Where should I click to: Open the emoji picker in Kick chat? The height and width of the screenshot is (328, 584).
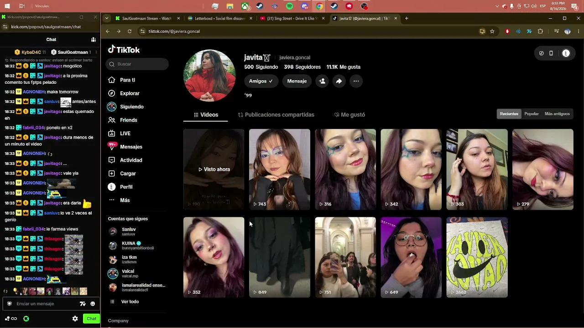(x=93, y=304)
